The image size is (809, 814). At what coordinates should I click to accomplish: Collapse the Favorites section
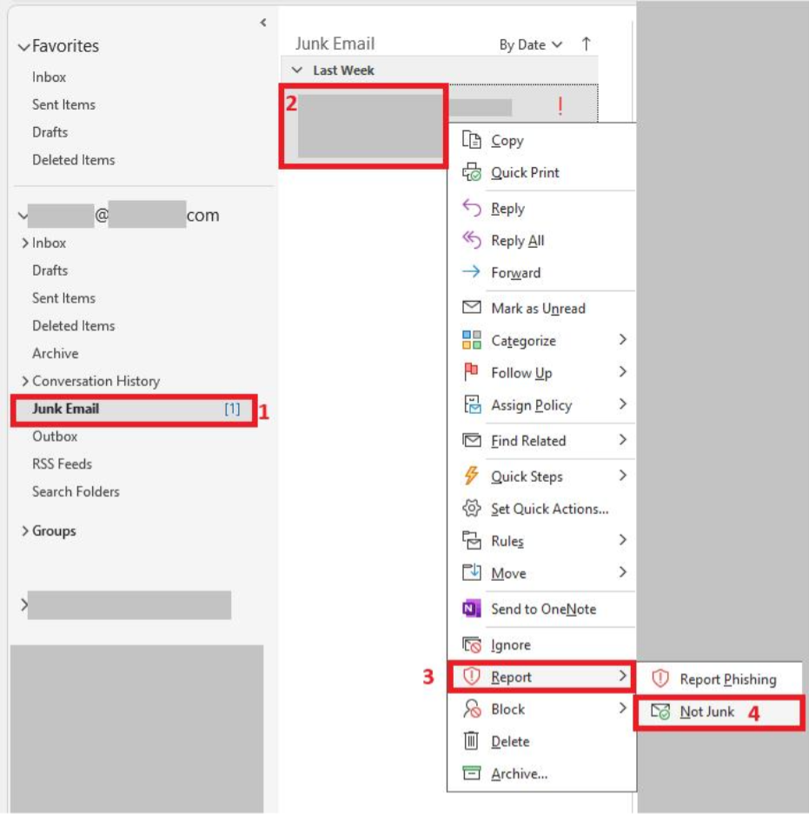click(23, 47)
